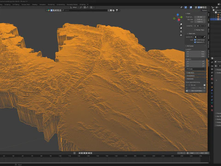Add workspace with plus tab
The height and width of the screenshot is (166, 221).
(x=87, y=5)
